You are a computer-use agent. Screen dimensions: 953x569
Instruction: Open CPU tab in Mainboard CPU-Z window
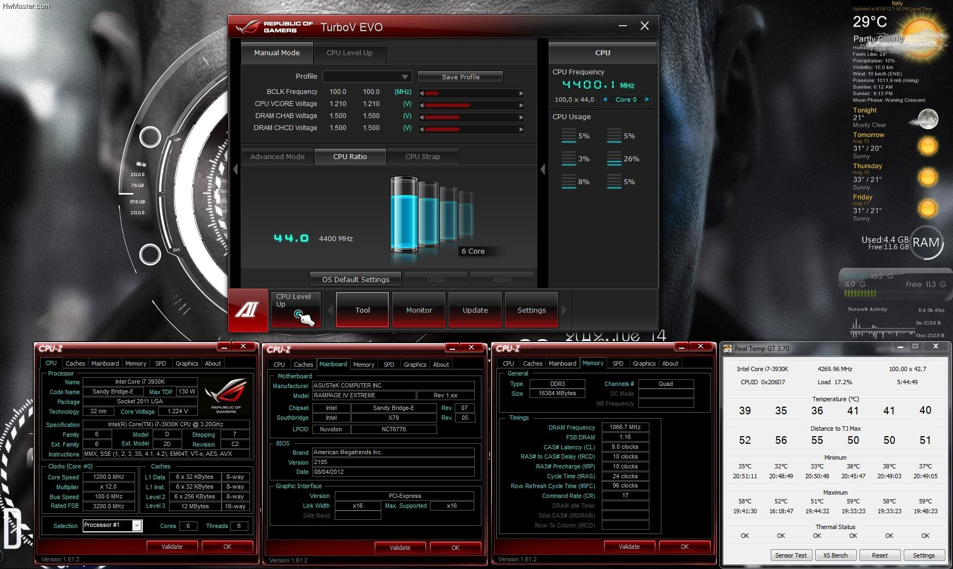[279, 365]
